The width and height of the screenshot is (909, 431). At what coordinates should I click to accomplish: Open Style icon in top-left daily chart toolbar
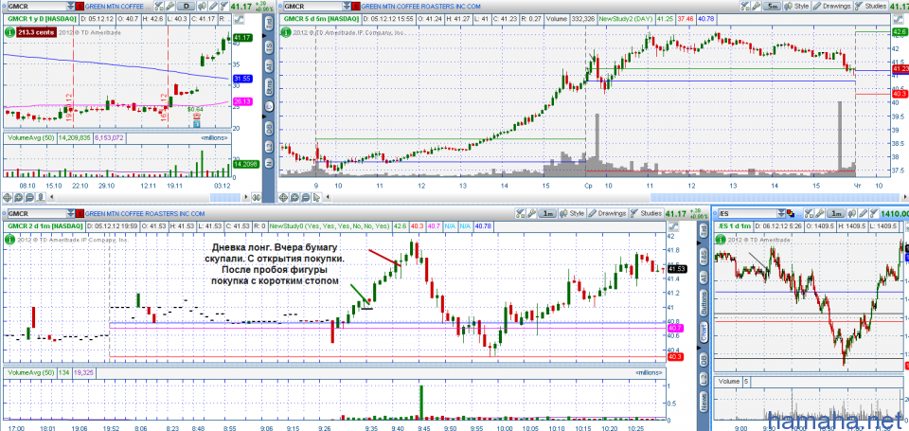[x=203, y=7]
